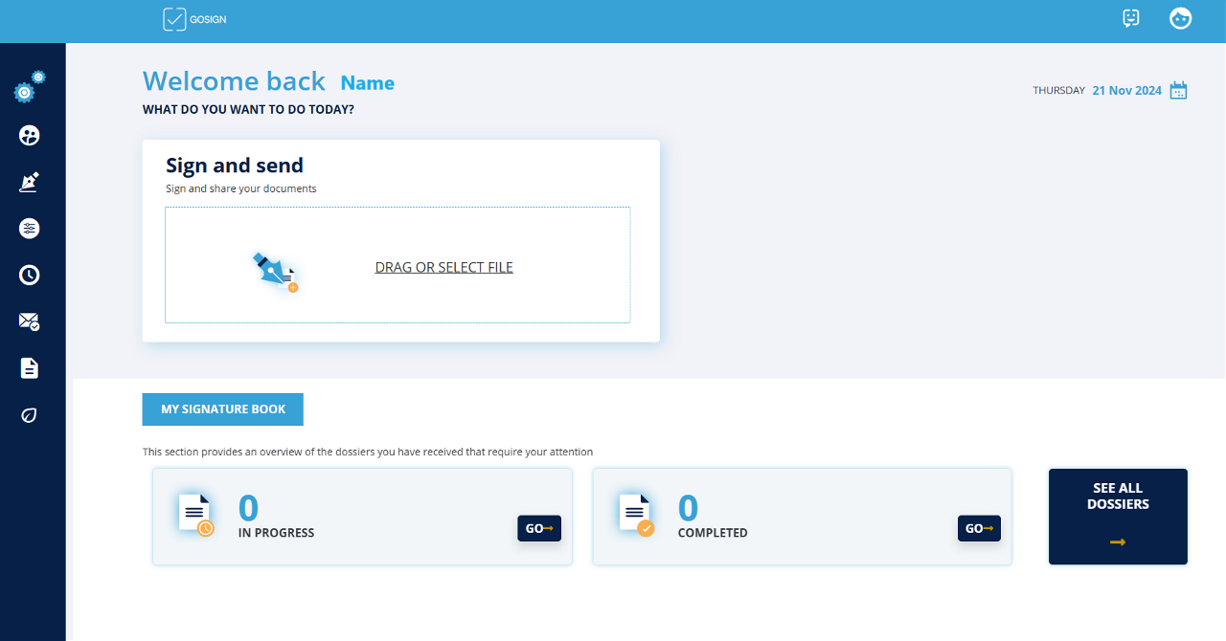
Task: Click the pen upload icon in drop zone
Action: coord(276,271)
